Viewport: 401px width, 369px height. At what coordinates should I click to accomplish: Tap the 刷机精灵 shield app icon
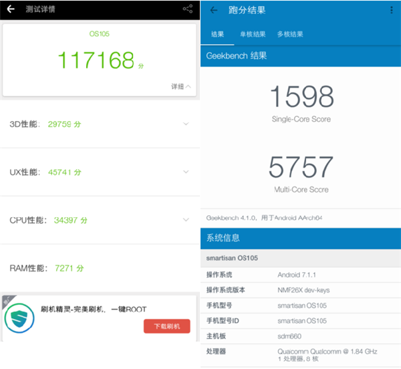point(19,318)
